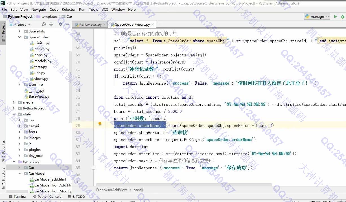Viewport: 346px width, 202px height.
Task: Open the VCS menu
Action: (105, 9)
